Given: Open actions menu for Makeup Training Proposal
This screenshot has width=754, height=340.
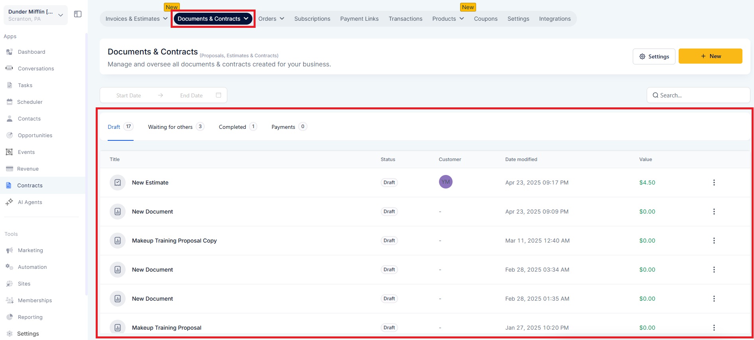Looking at the screenshot, I should tap(714, 328).
